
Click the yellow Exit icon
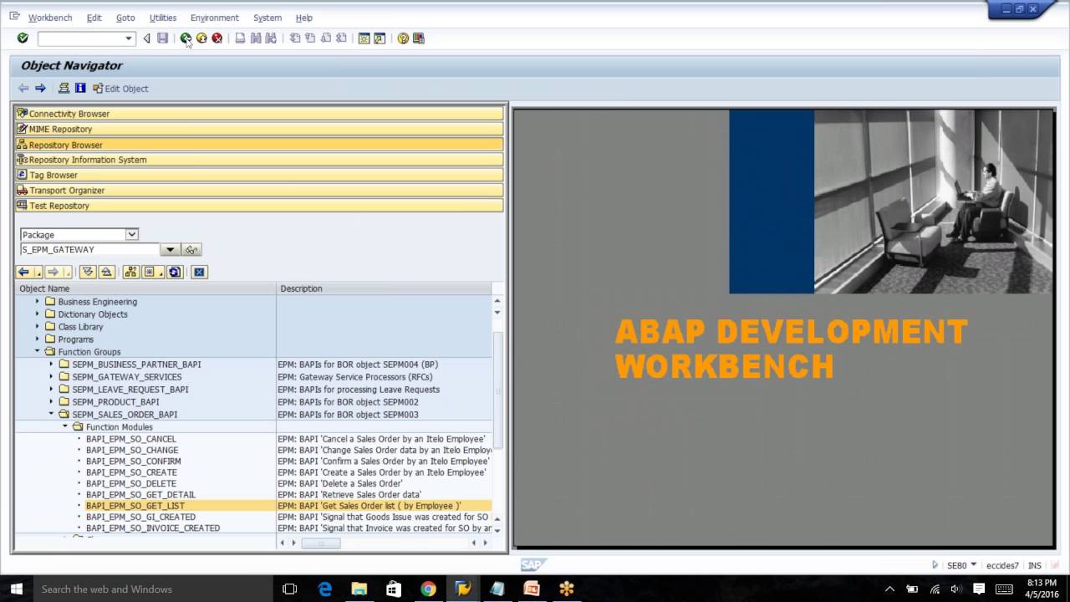[201, 38]
